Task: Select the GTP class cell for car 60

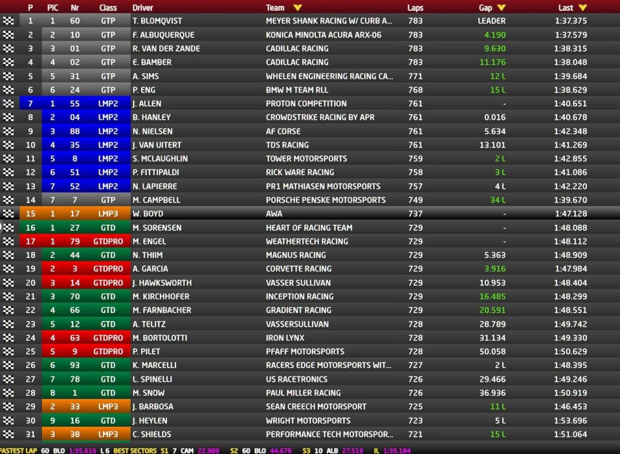Action: (108, 21)
